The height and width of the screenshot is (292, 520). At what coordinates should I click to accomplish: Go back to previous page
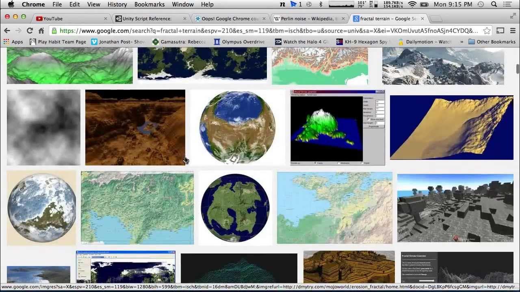tap(7, 31)
